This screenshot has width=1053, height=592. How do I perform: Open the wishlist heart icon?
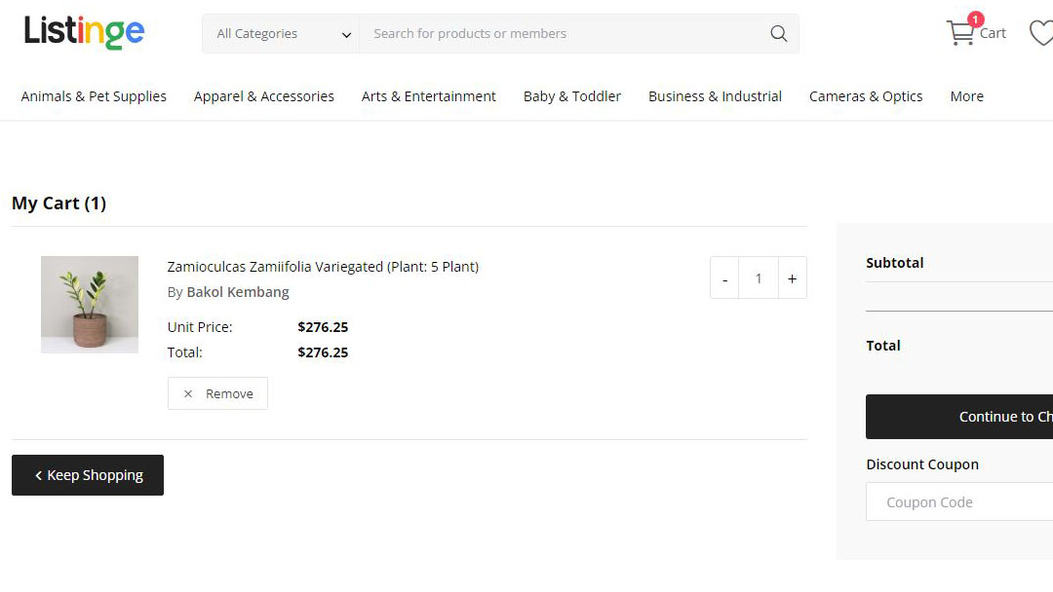(1041, 34)
